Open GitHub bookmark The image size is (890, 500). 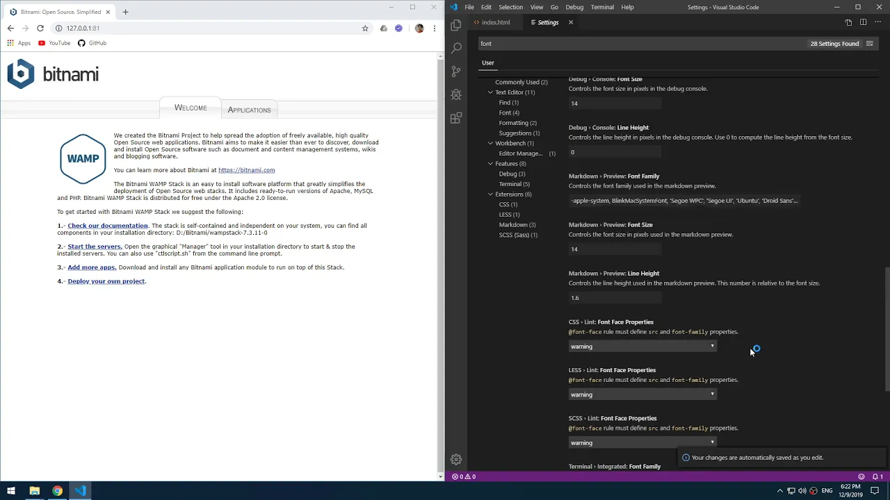coord(92,43)
